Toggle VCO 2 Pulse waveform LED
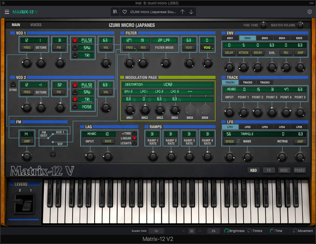316x244 pixels. [x=75, y=85]
